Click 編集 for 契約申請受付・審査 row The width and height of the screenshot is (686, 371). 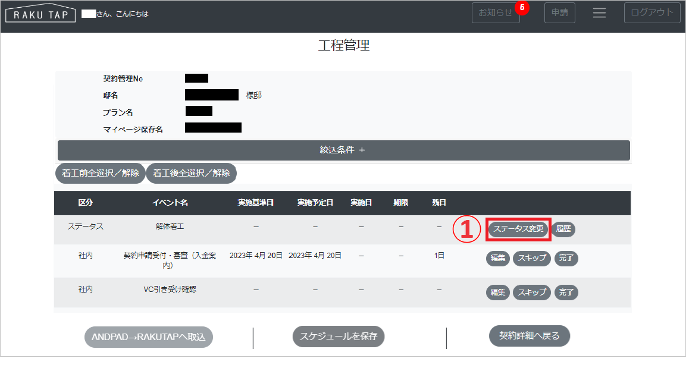pyautogui.click(x=498, y=258)
